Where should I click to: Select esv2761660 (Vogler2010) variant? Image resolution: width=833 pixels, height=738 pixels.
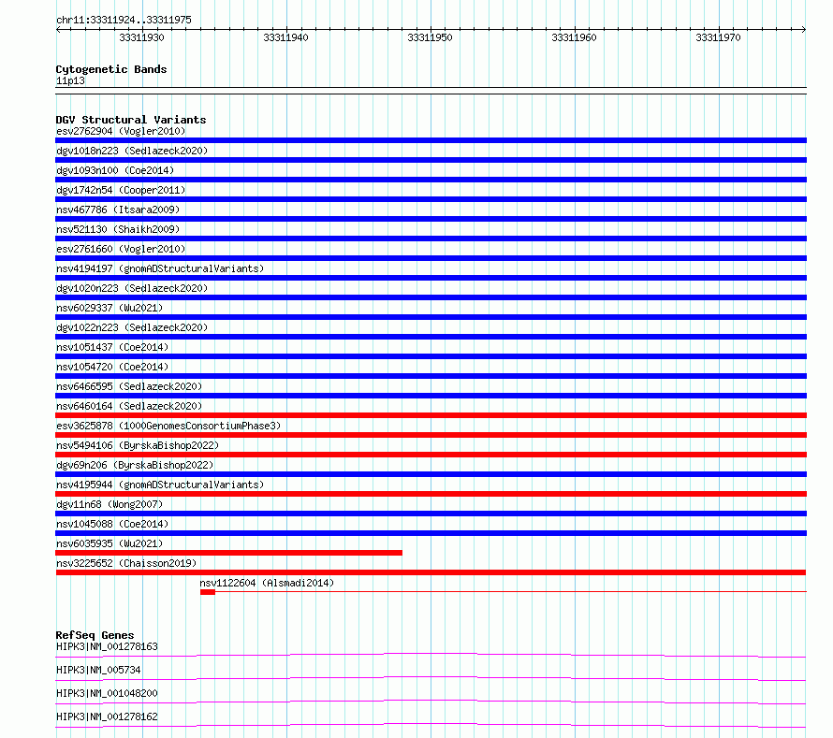coord(121,249)
